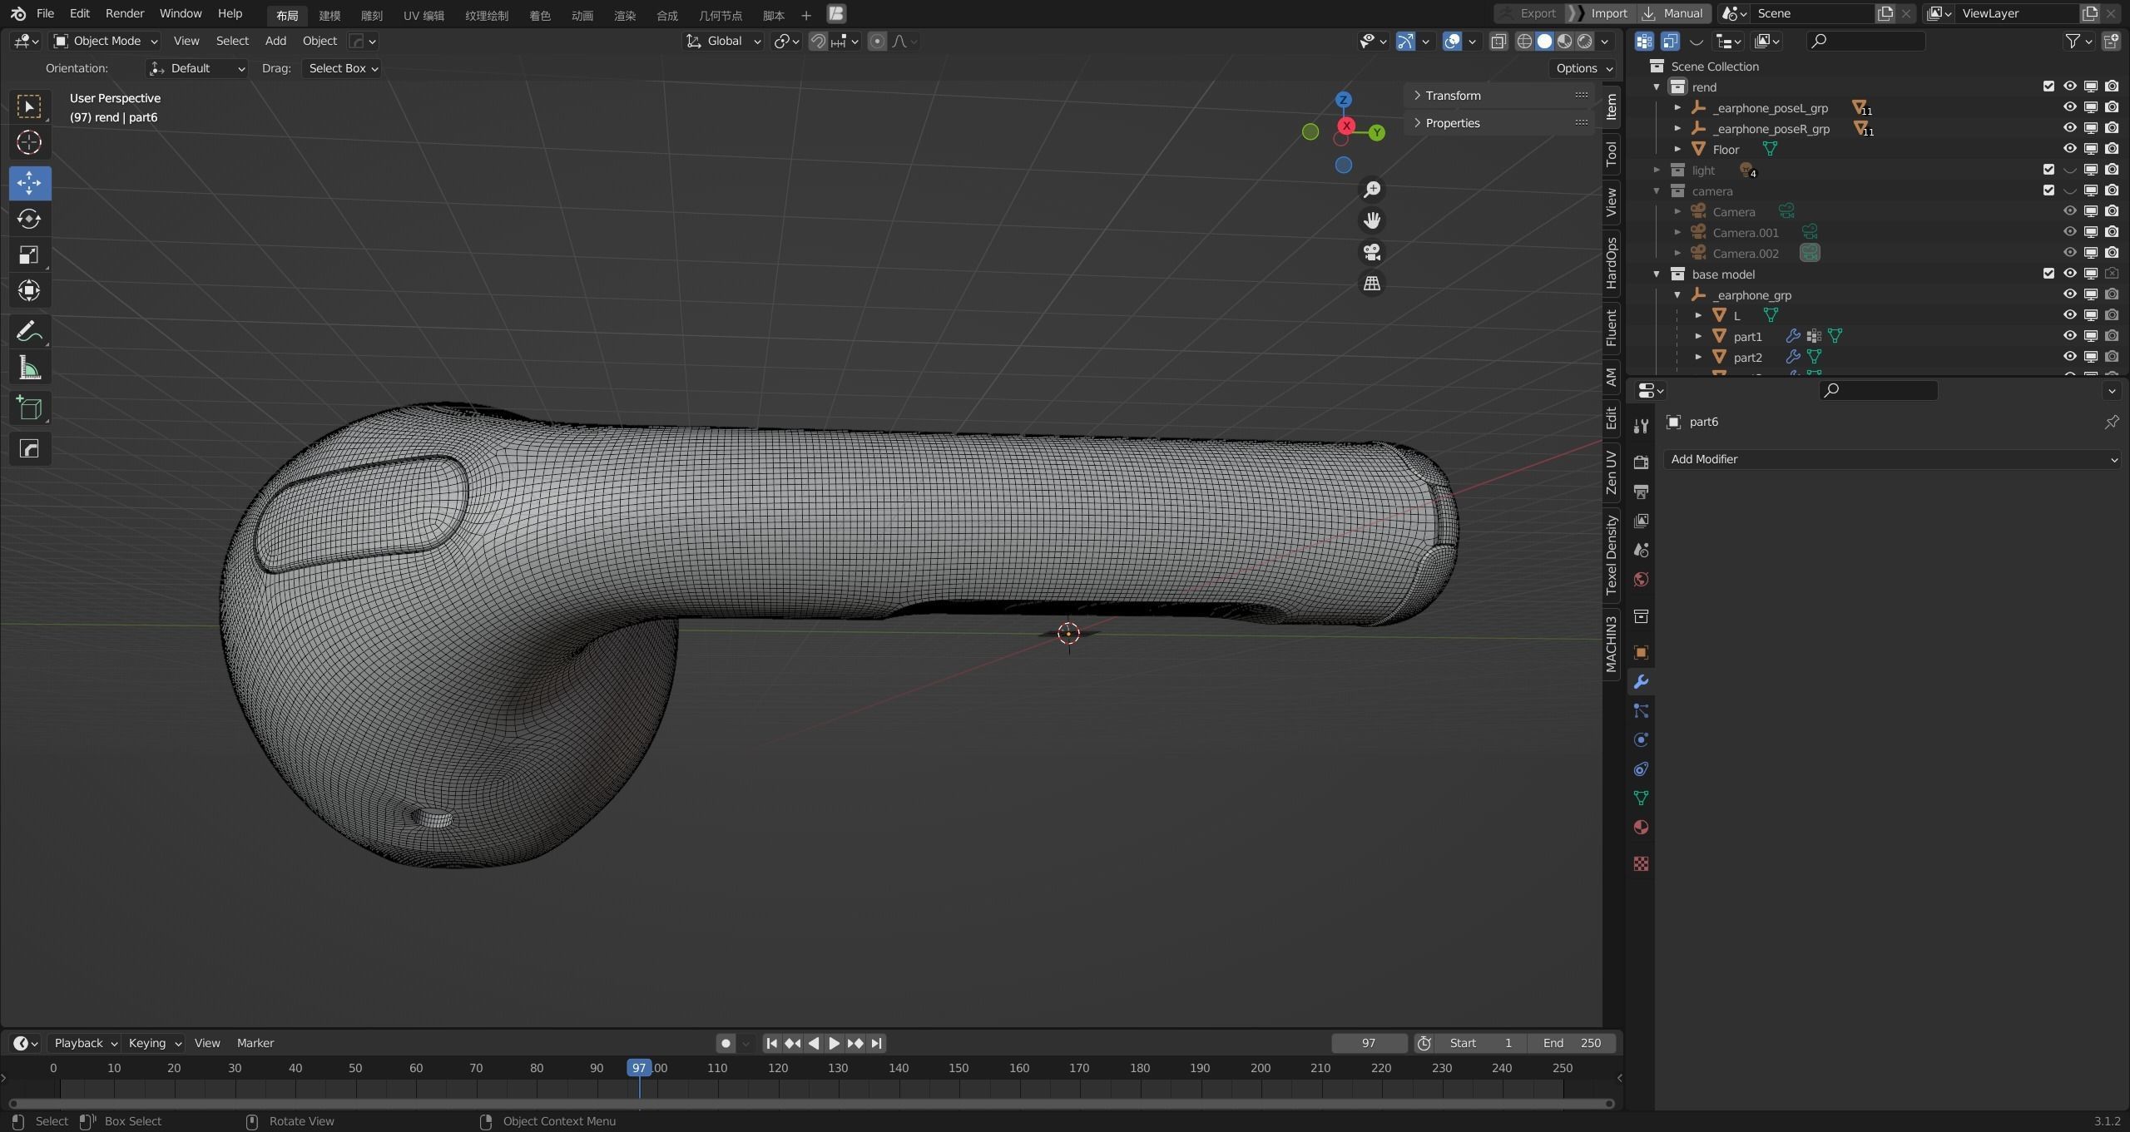The width and height of the screenshot is (2130, 1132).
Task: Activate the Measure tool
Action: tap(29, 368)
